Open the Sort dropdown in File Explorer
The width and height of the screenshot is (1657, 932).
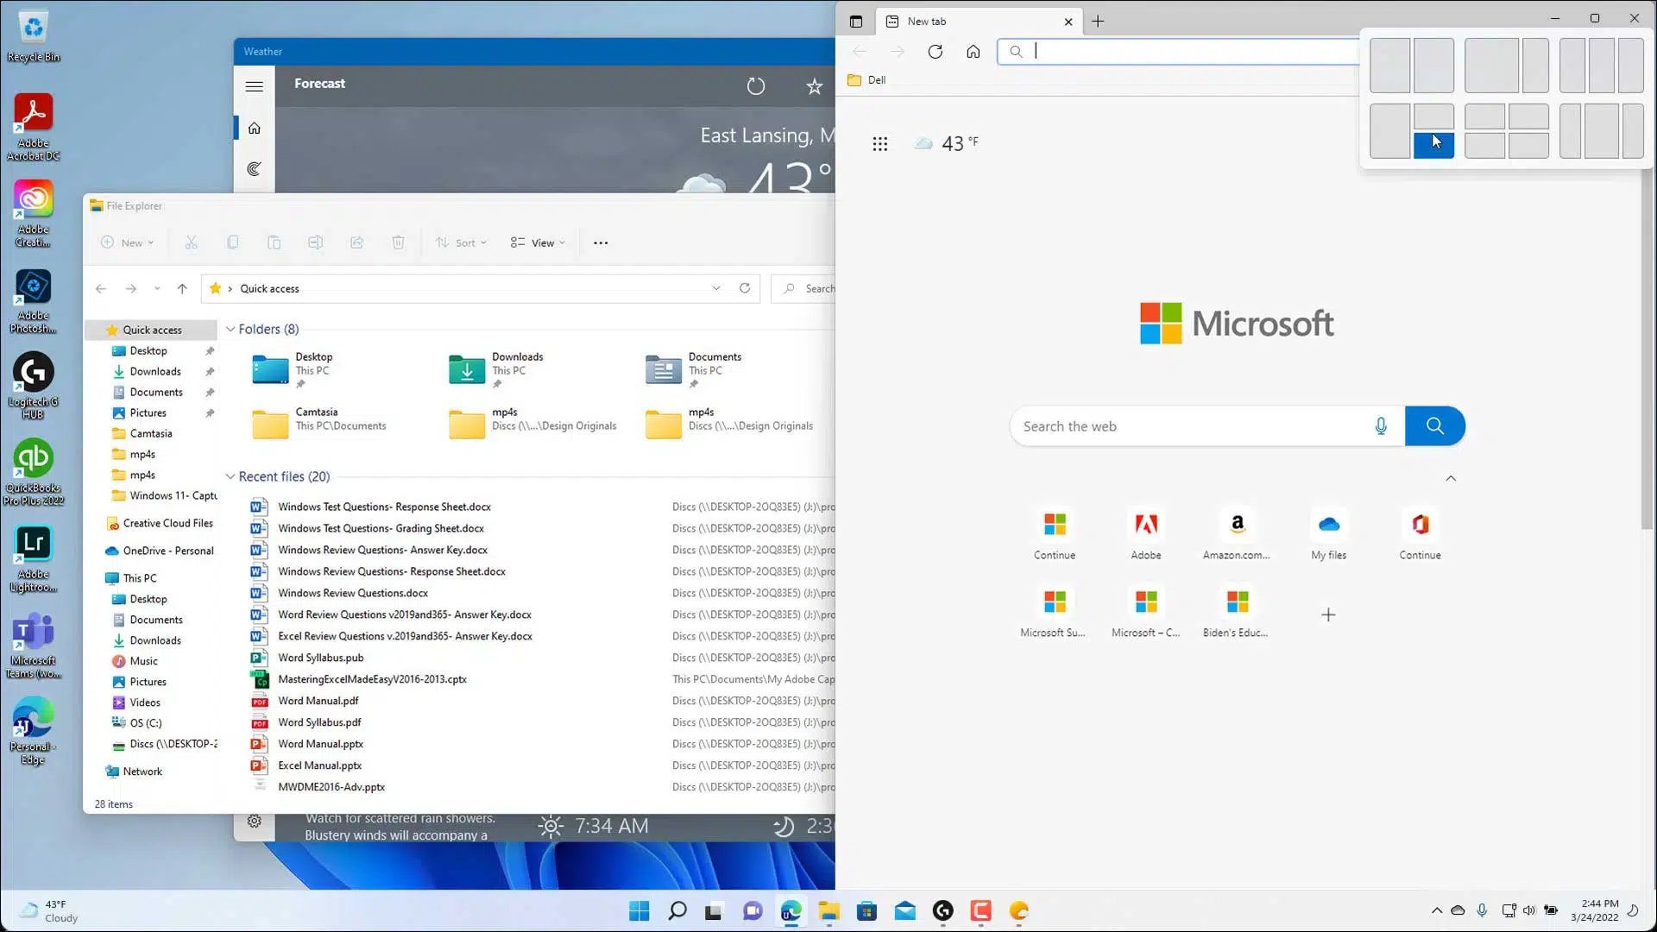click(462, 242)
